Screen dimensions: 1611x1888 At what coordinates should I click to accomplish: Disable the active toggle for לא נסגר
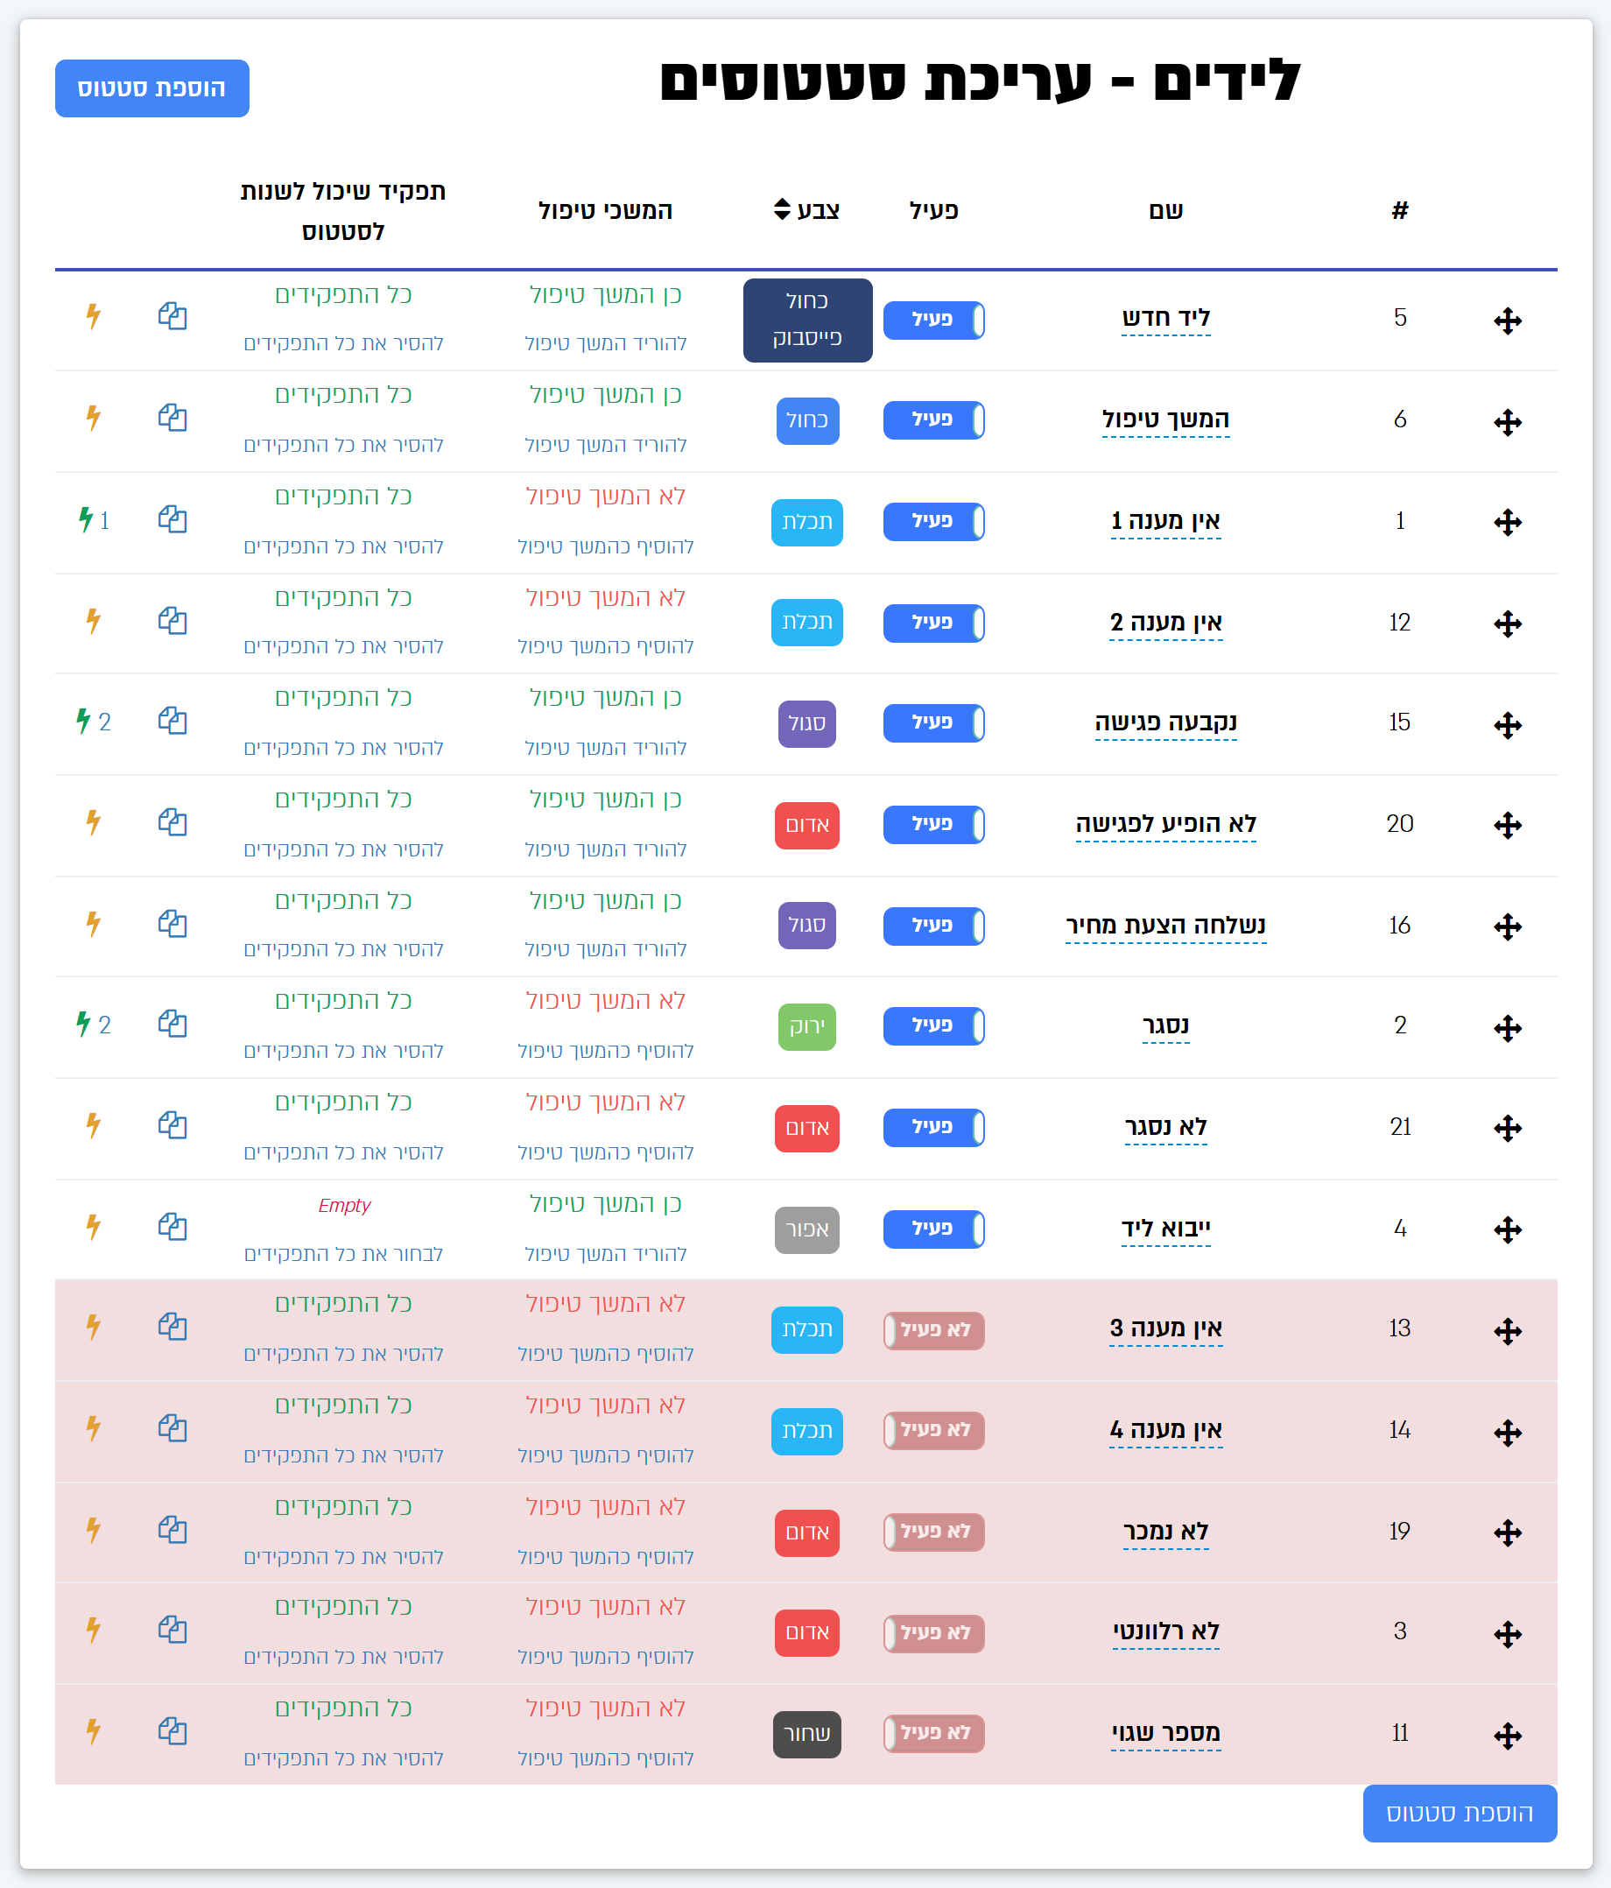tap(933, 1127)
